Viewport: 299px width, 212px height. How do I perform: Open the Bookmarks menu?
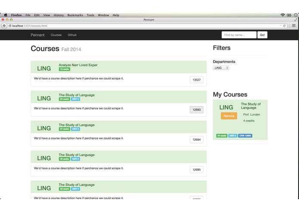click(x=75, y=15)
